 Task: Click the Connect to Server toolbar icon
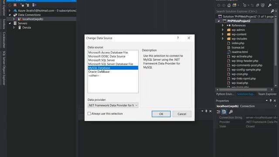[27, 5]
